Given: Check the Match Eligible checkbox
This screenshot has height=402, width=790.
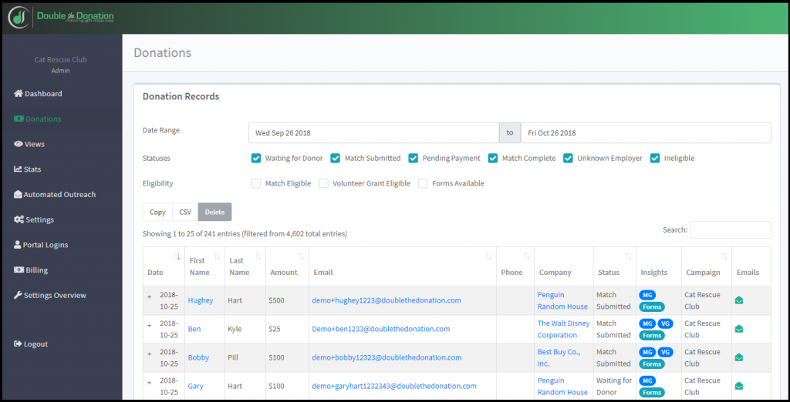Looking at the screenshot, I should point(256,183).
